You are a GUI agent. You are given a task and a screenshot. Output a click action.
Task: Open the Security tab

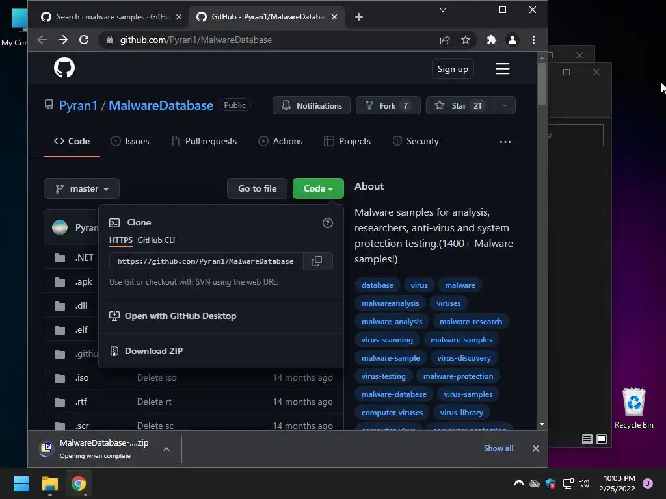pos(416,141)
